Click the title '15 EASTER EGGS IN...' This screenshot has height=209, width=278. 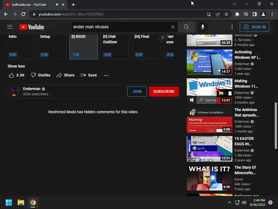click(x=244, y=141)
